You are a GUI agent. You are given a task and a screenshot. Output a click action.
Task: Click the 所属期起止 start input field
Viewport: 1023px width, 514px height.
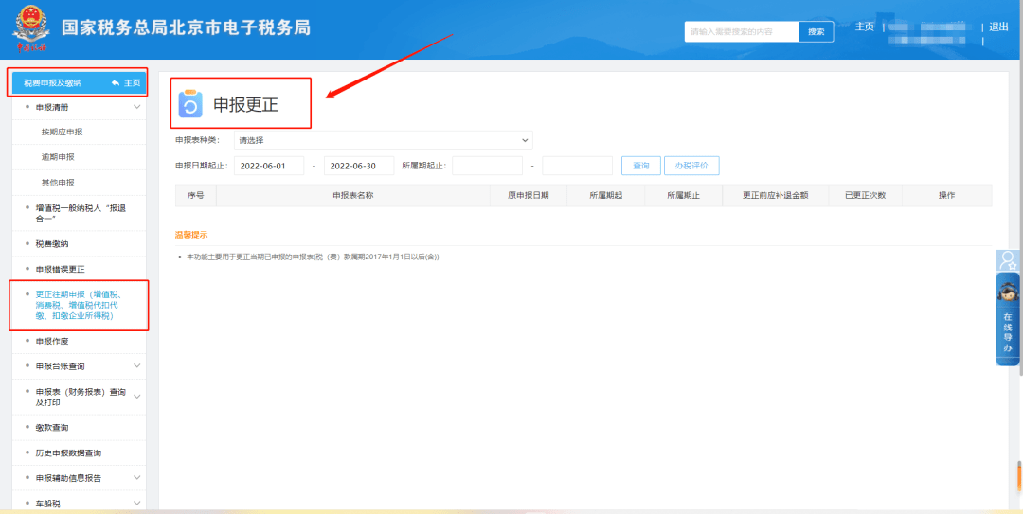pyautogui.click(x=487, y=166)
